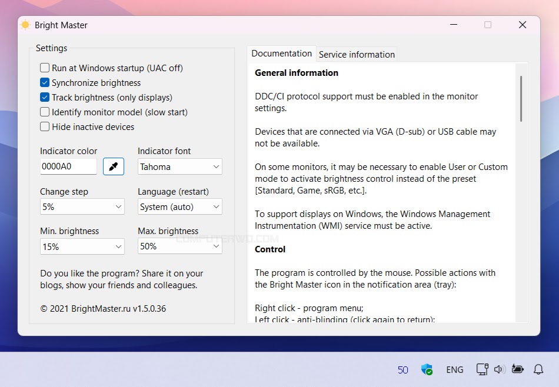Click the 'On some monitors' paragraph
559x387 pixels.
click(x=381, y=179)
